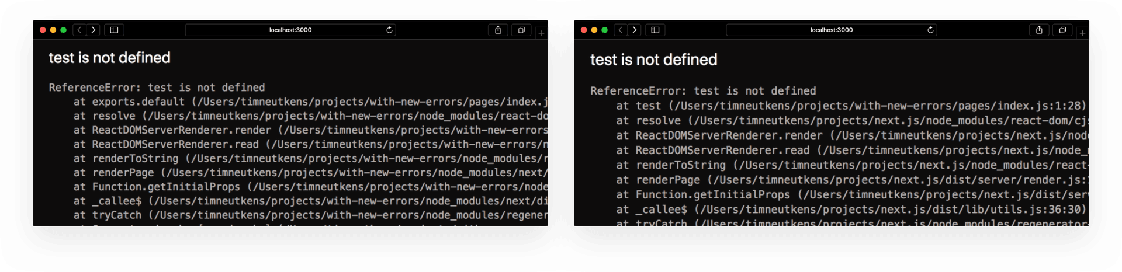Go back in the window showing 'at test' trace
The width and height of the screenshot is (1122, 272).
pyautogui.click(x=621, y=30)
